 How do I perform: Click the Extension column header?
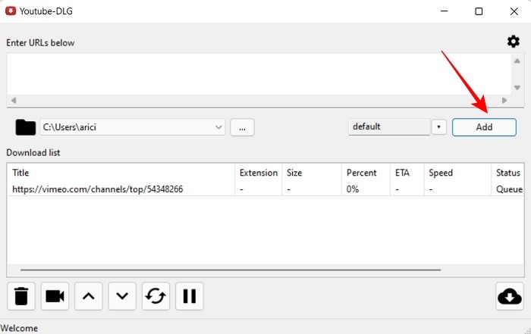click(x=259, y=173)
